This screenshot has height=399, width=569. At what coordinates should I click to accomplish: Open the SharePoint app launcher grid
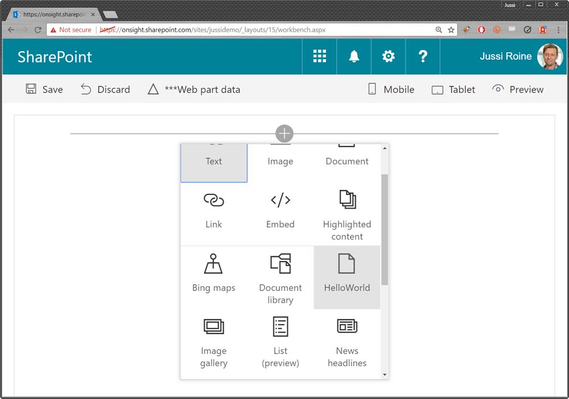click(x=320, y=56)
